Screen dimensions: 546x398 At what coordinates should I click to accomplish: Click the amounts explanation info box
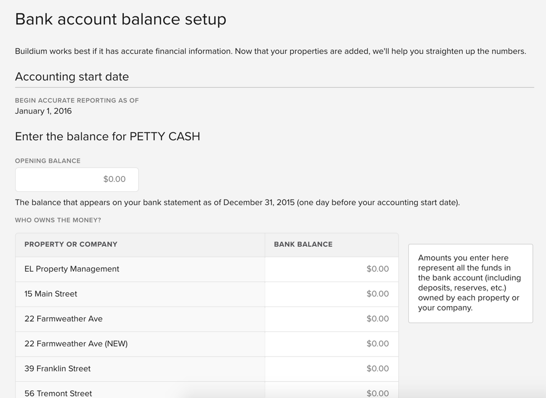point(470,283)
